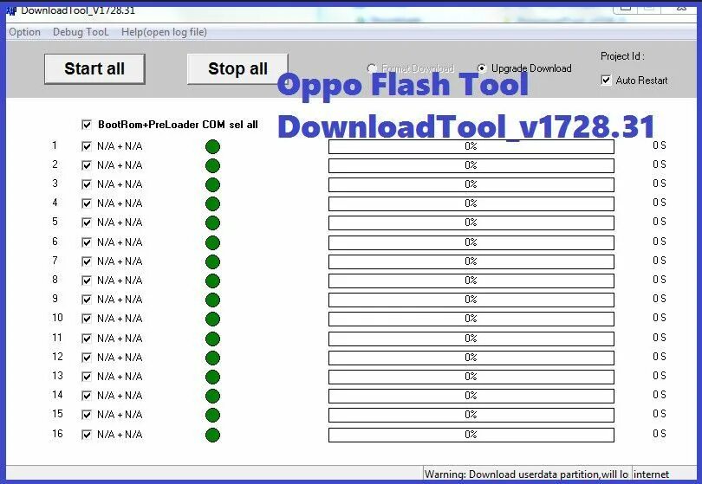Click the green status indicator for port 13
The width and height of the screenshot is (702, 484).
(212, 378)
